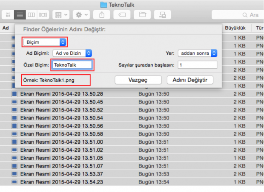Click the file icon of Ekran Resmi 13.54.23
The height and width of the screenshot is (192, 264).
click(14, 182)
